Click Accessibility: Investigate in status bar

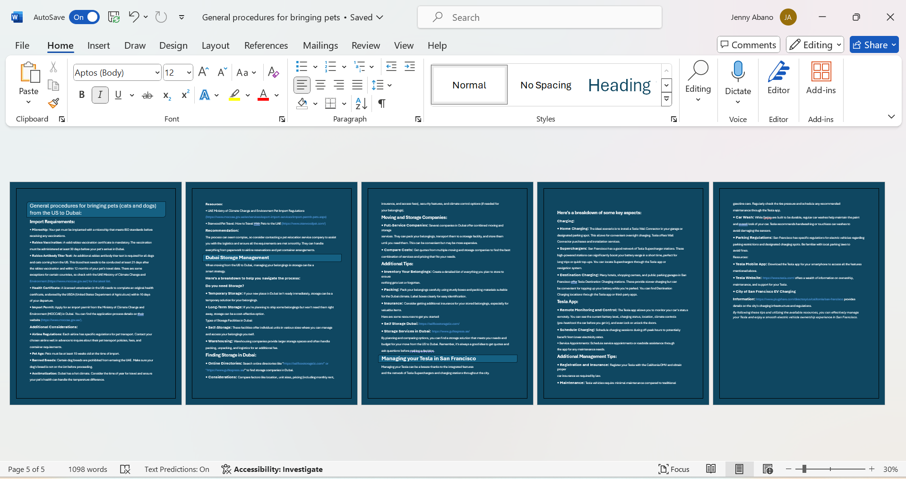point(272,469)
